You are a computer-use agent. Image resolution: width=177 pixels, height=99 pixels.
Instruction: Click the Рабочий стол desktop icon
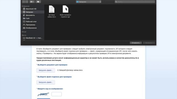[24, 21]
